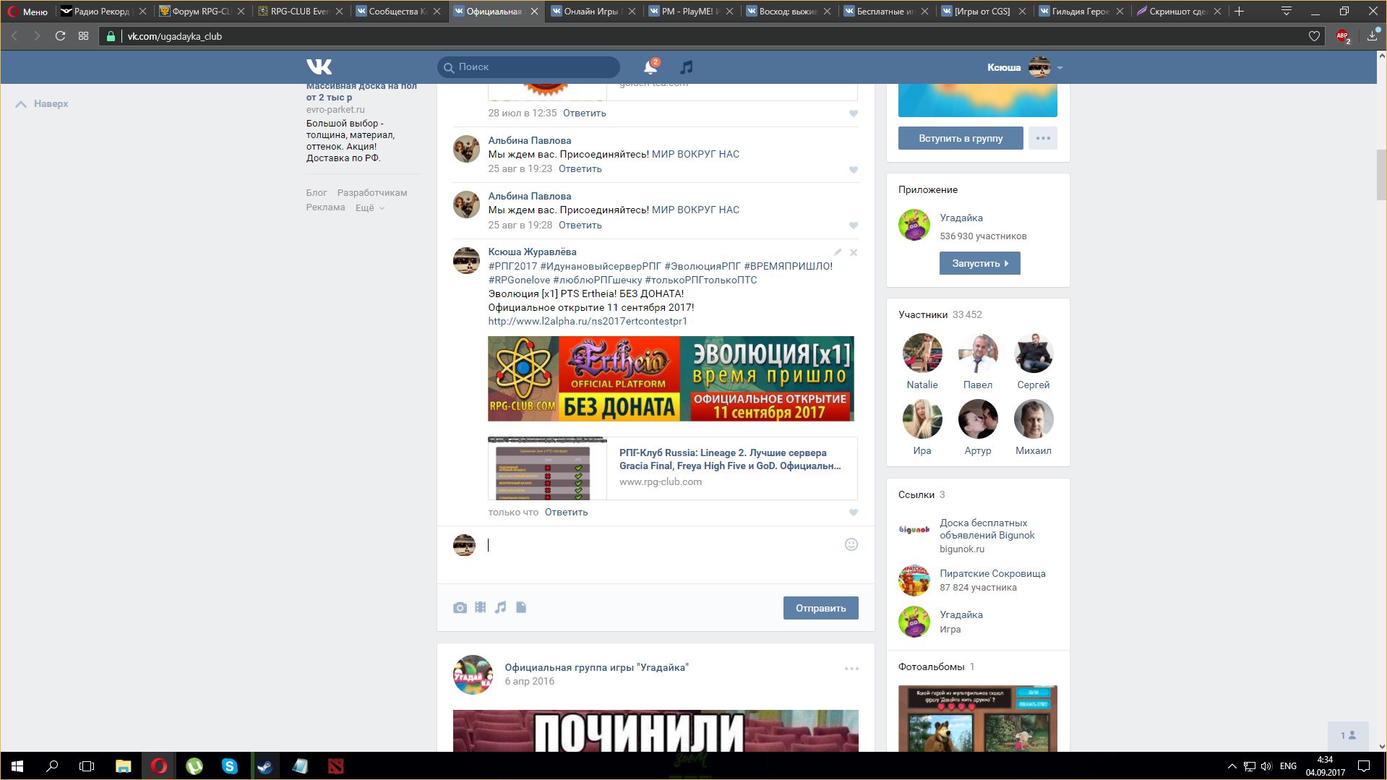This screenshot has width=1387, height=780.
Task: Expand the Ксюша account menu arrow
Action: 1060,68
